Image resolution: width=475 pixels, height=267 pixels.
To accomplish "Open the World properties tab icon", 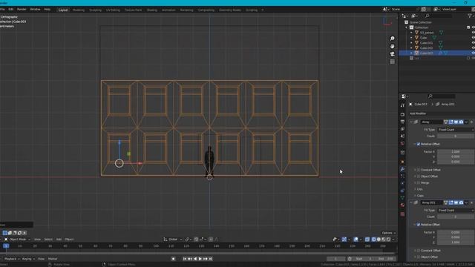I will (x=402, y=143).
